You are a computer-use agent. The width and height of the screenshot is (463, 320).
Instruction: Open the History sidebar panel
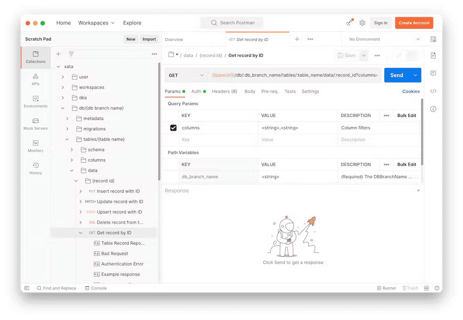coord(36,168)
